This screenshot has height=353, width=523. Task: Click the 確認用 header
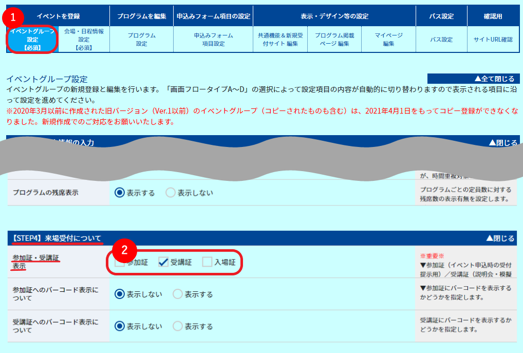(493, 16)
